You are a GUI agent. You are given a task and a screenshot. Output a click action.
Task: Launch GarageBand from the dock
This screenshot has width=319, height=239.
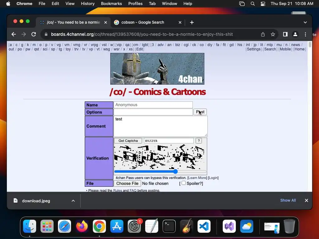(x=187, y=226)
